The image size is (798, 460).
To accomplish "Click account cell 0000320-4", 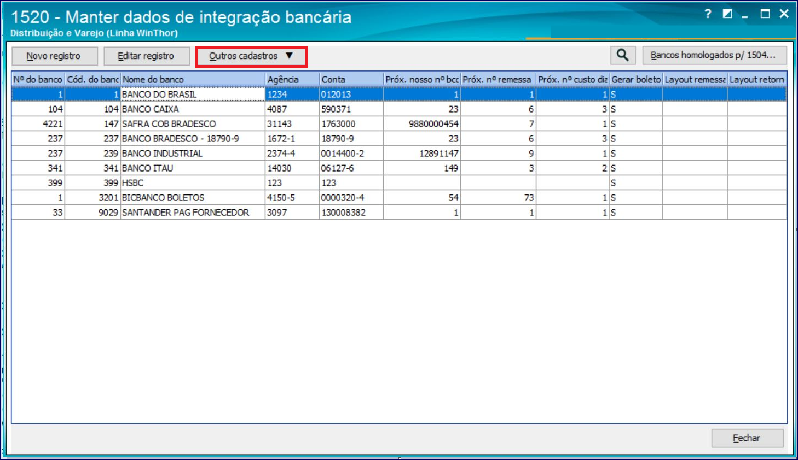I will [351, 198].
